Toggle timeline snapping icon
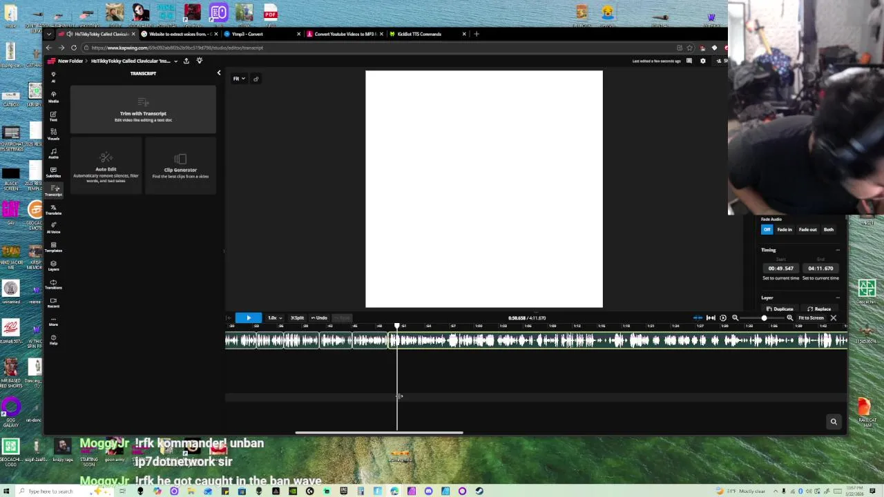884x497 pixels. click(698, 318)
